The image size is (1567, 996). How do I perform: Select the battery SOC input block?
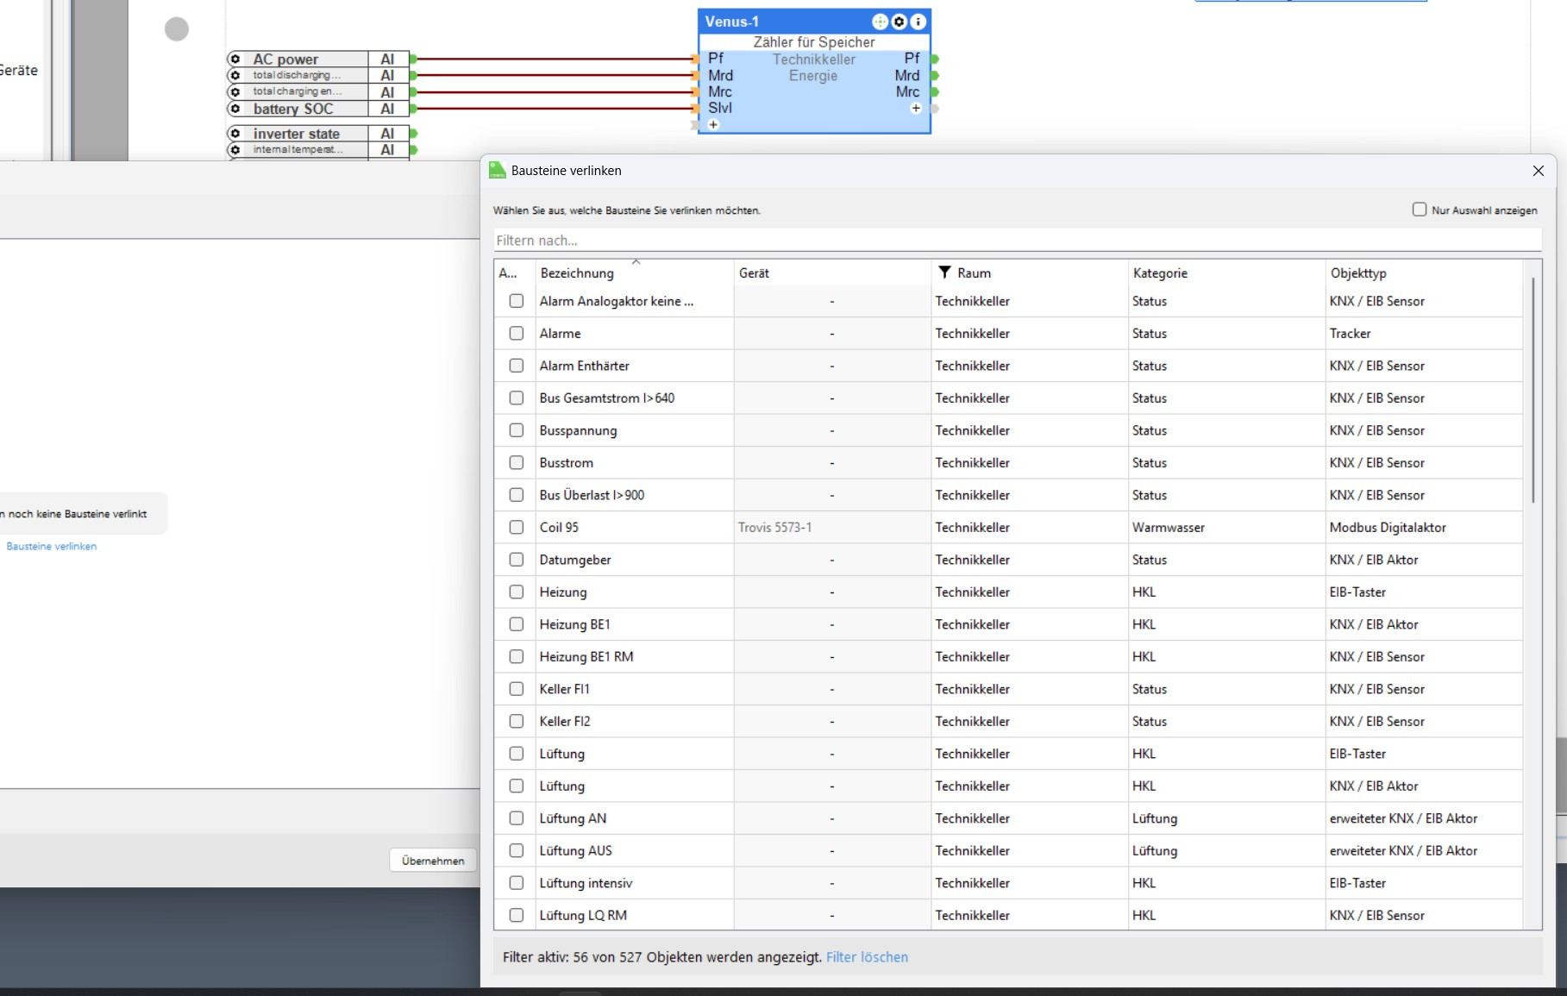pyautogui.click(x=317, y=109)
